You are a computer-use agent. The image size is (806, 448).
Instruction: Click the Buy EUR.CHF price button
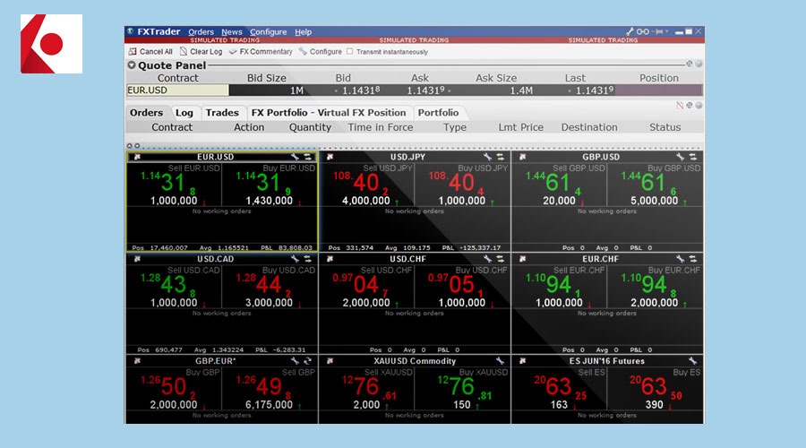click(655, 287)
